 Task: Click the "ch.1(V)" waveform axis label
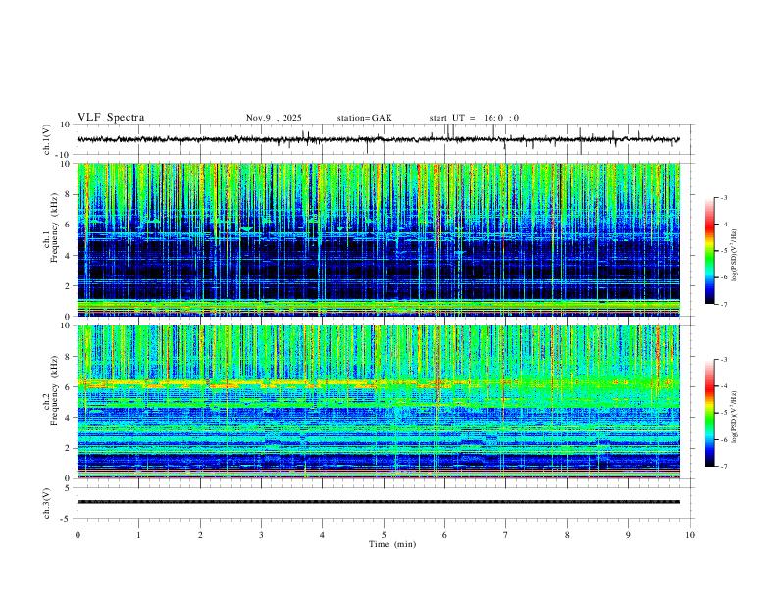(47, 139)
